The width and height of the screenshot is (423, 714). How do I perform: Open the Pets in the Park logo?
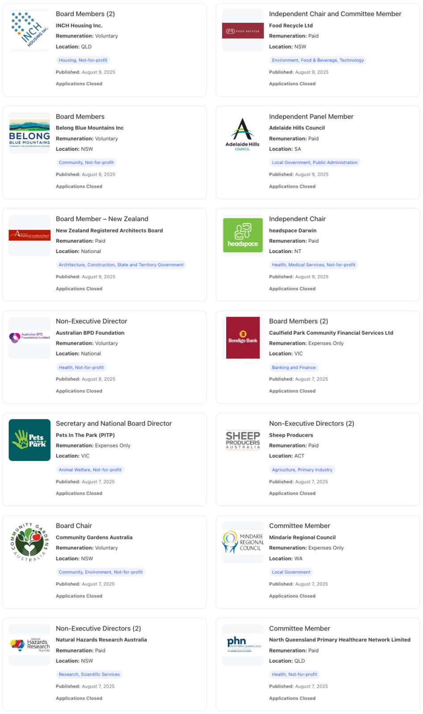pos(29,440)
